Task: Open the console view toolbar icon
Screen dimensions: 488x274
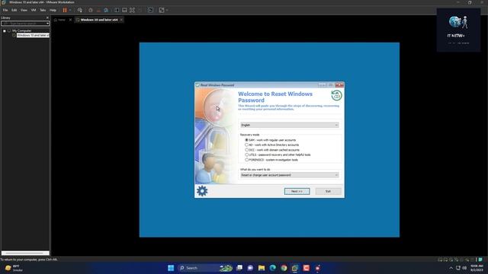Action: pos(150,10)
